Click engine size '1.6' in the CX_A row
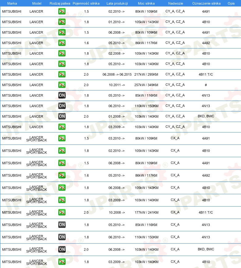Viewport: 241px width, 268px height. 87,175
